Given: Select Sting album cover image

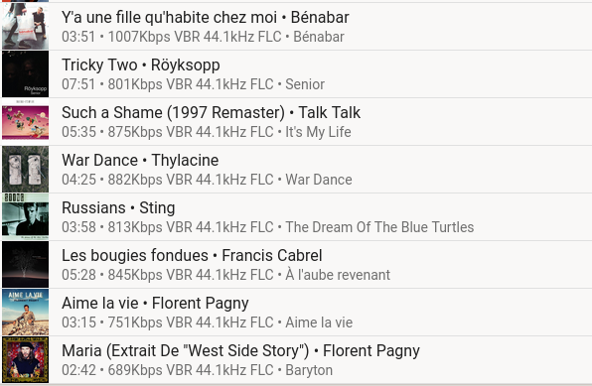Looking at the screenshot, I should [x=25, y=216].
